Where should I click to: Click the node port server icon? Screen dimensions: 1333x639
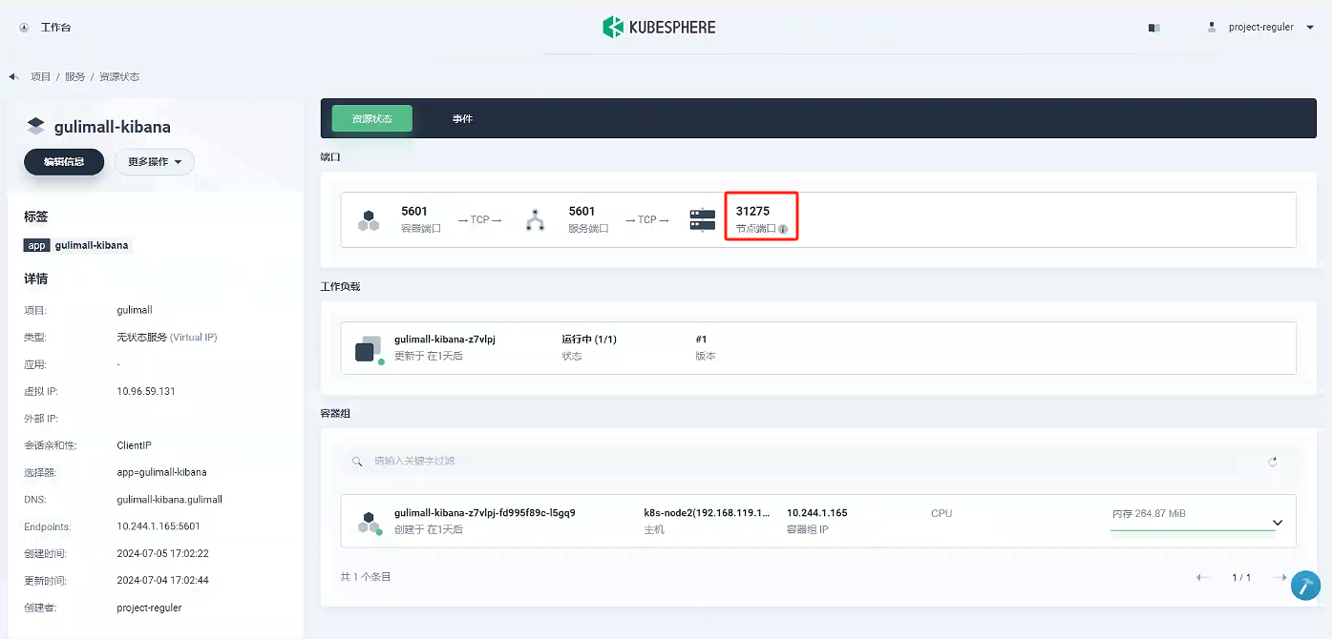click(x=703, y=220)
